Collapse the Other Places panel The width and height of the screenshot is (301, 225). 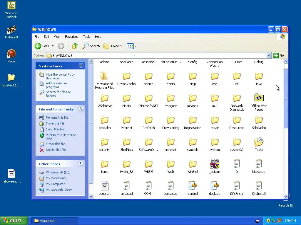(x=81, y=163)
